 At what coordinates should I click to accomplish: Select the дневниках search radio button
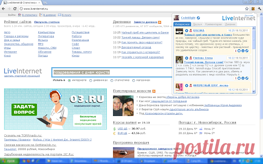90,80
